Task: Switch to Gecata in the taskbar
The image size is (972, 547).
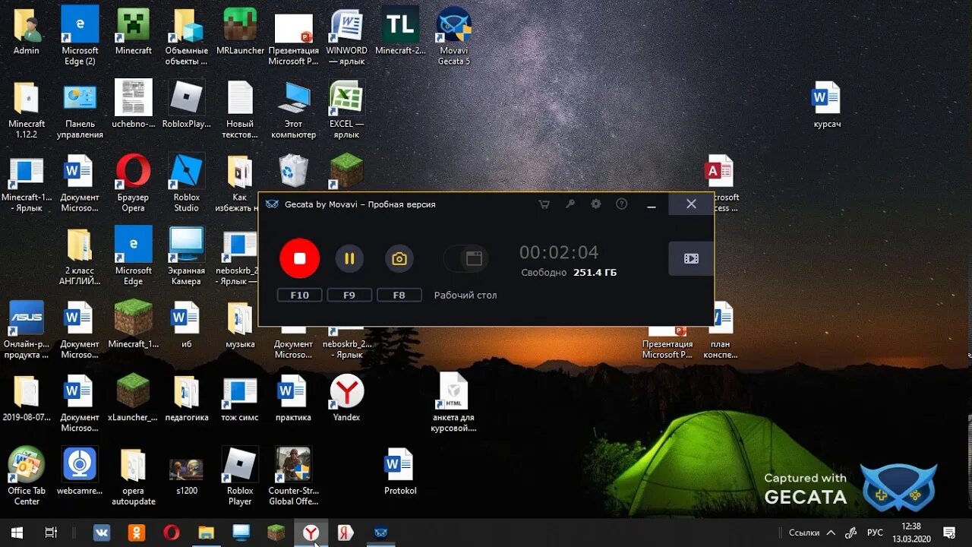Action: 381,533
